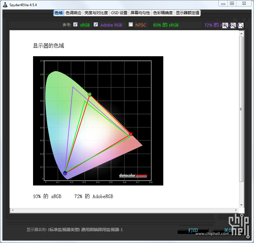Click the horizontal scrollbar right arrow
The height and width of the screenshot is (243, 254).
tap(236, 210)
